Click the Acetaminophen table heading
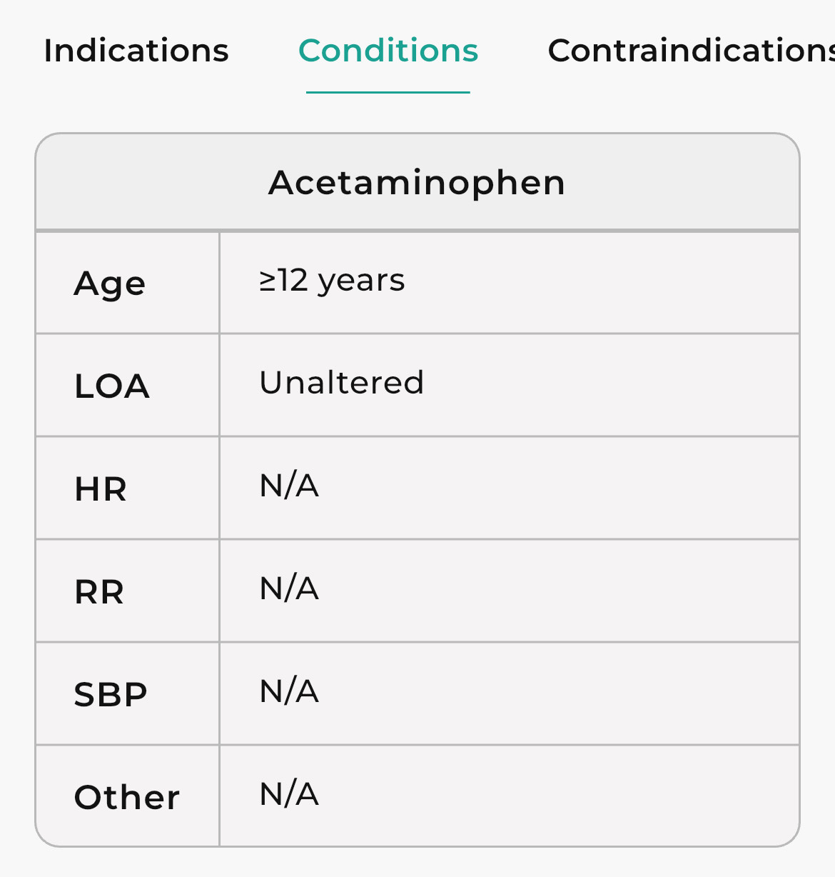 click(x=417, y=183)
